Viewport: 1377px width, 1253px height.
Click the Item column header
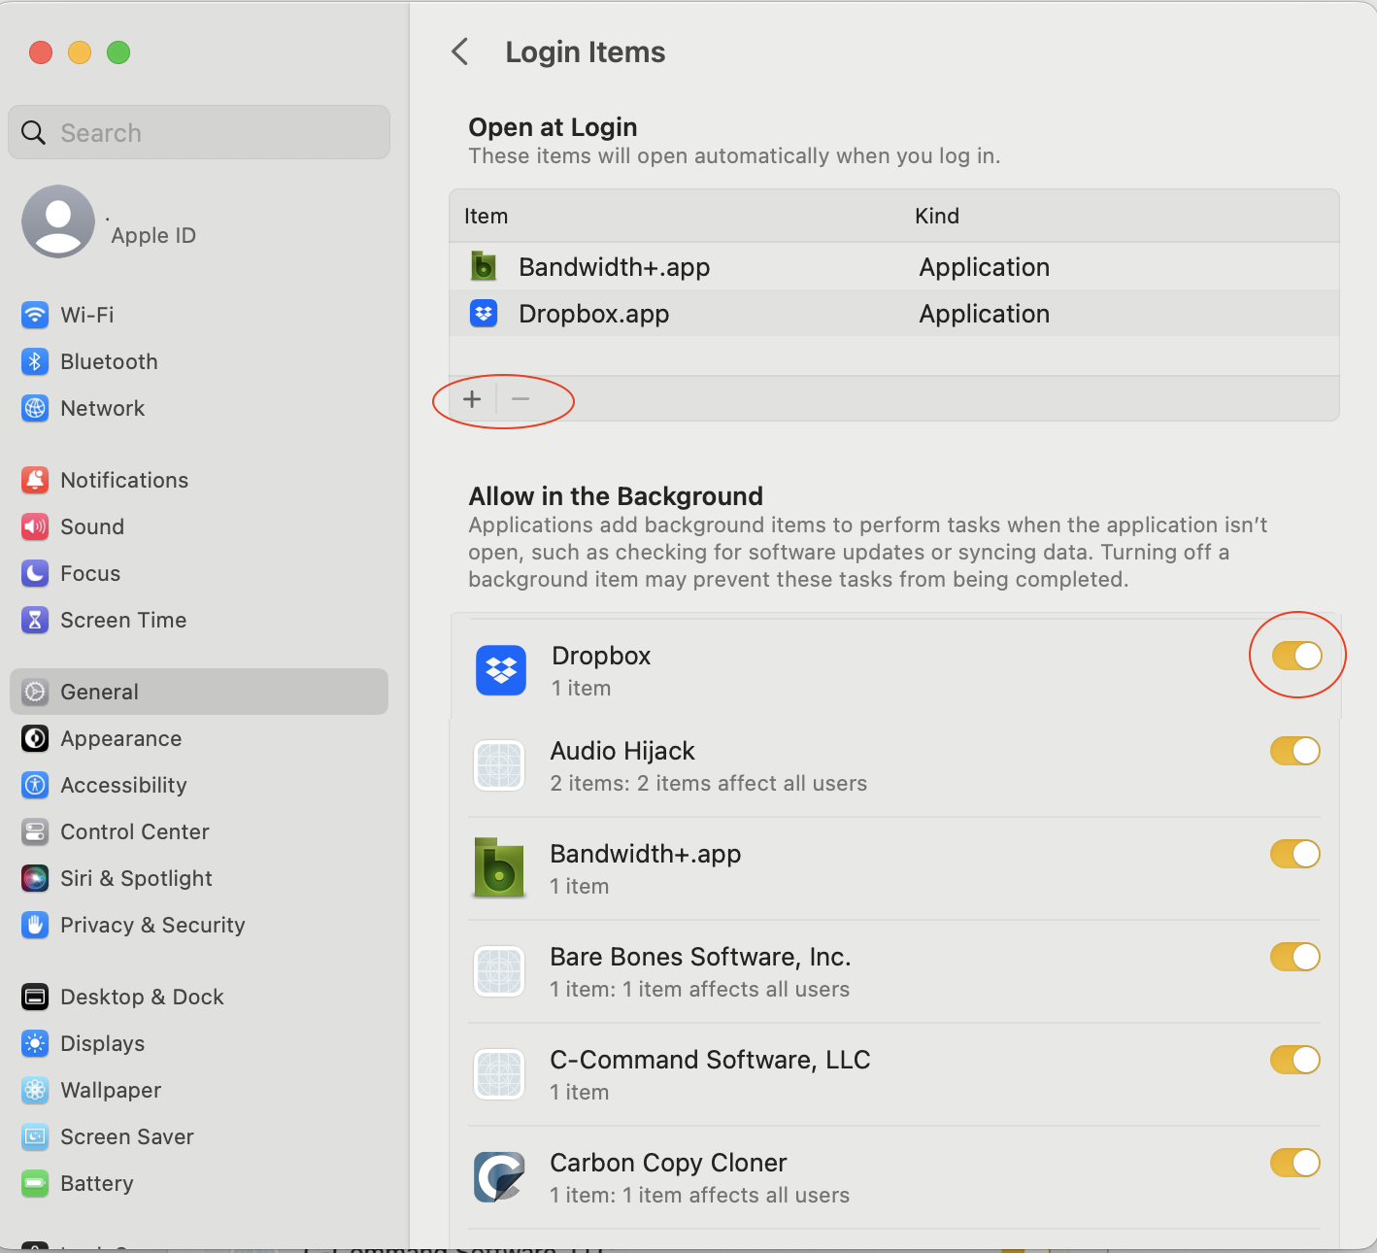click(x=486, y=216)
